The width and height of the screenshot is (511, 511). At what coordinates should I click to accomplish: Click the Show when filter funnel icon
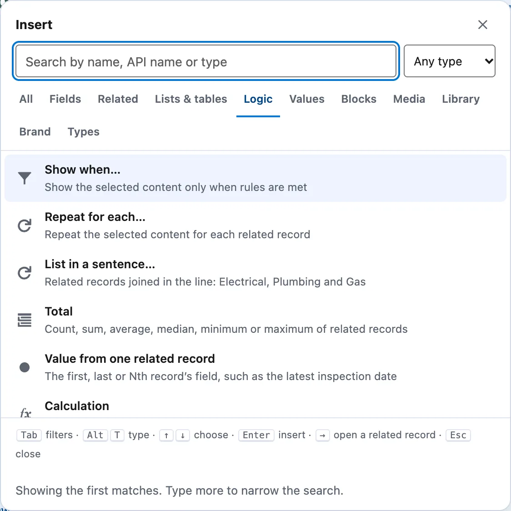click(x=25, y=178)
